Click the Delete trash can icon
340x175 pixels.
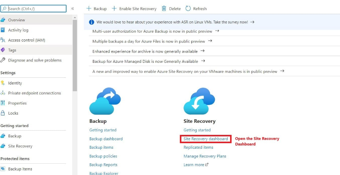tap(164, 9)
